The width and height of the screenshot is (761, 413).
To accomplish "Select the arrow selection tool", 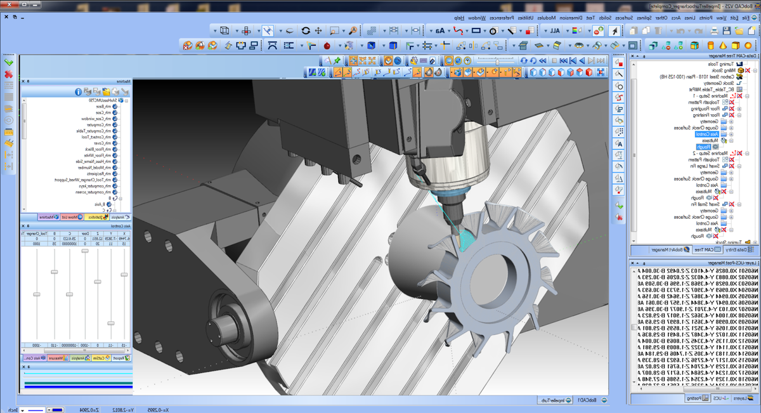I will [x=615, y=30].
